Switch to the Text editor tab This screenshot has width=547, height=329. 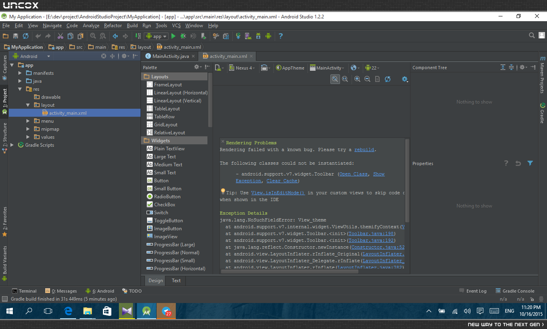(x=176, y=280)
